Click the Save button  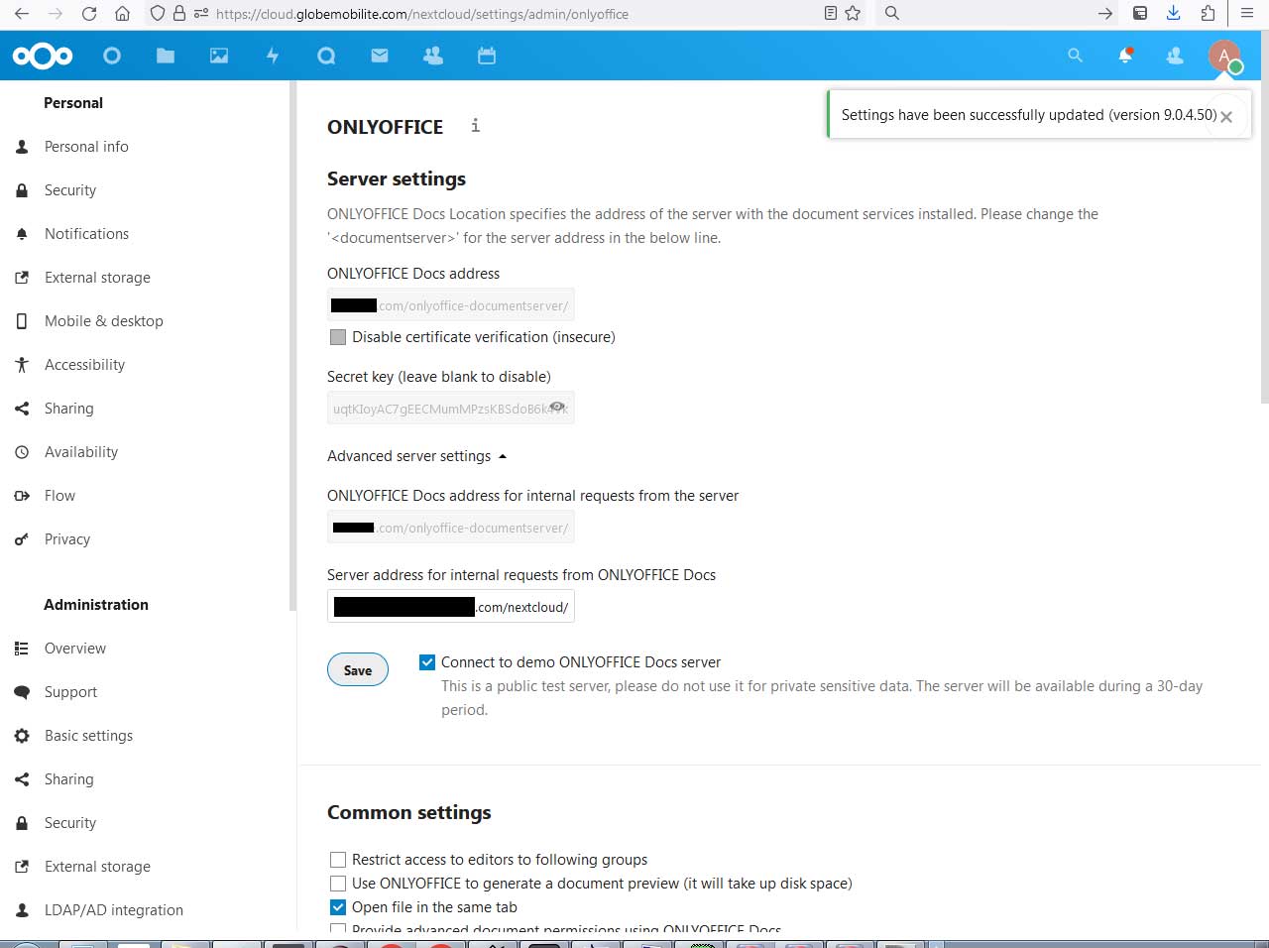click(x=358, y=670)
